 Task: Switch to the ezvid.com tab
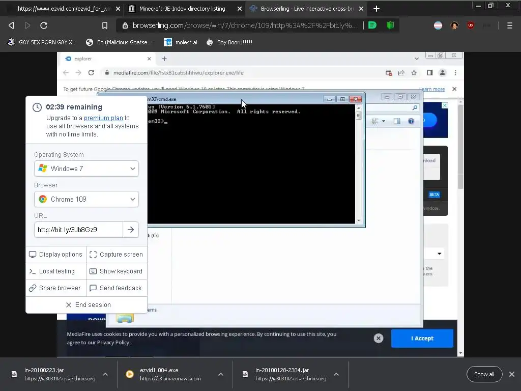(x=64, y=9)
